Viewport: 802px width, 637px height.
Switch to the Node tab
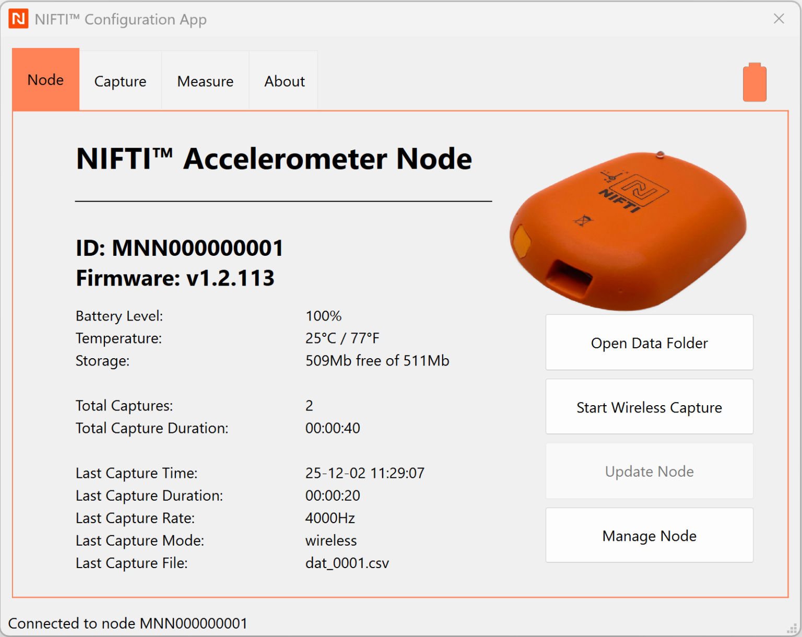[46, 80]
